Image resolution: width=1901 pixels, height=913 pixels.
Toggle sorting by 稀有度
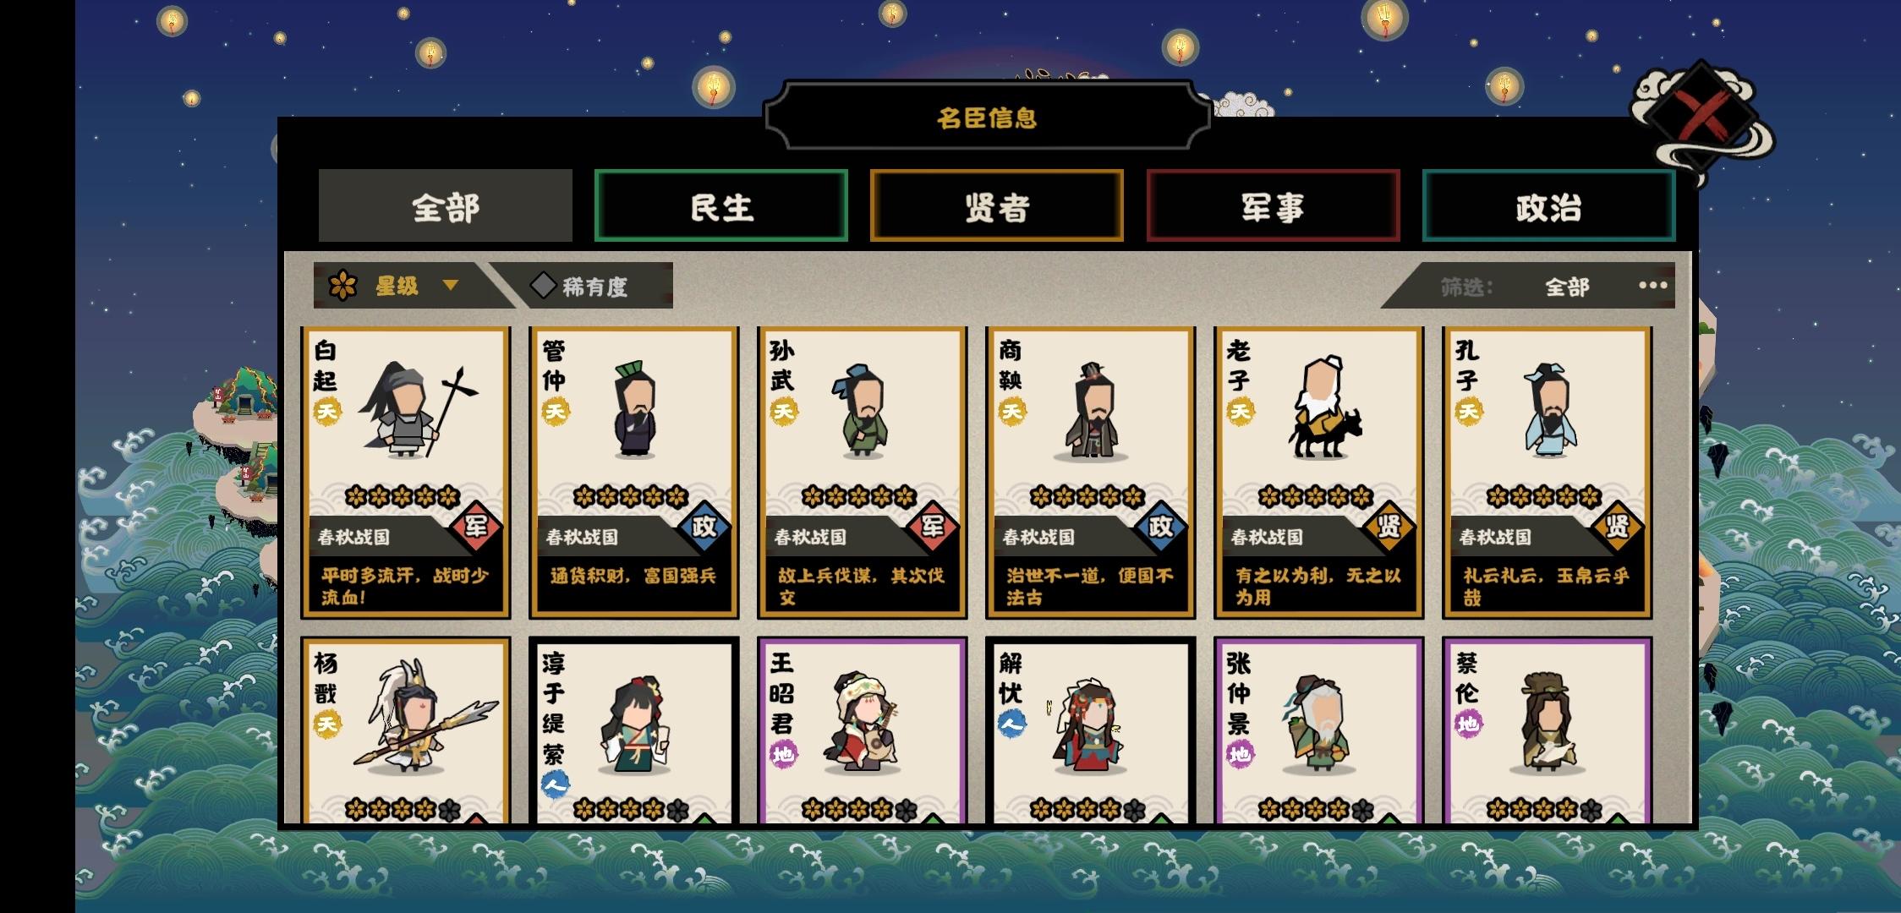point(583,286)
